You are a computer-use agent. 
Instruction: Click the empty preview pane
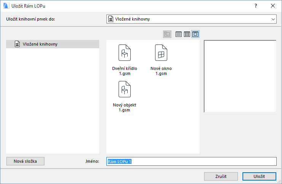pos(240,76)
